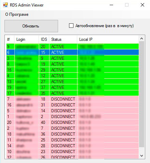The width and height of the screenshot is (150, 163).
Task: Select the DISCONNECT row with IDS 18
Action: (x=72, y=99)
